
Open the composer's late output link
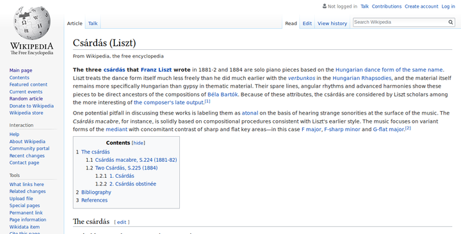click(169, 102)
